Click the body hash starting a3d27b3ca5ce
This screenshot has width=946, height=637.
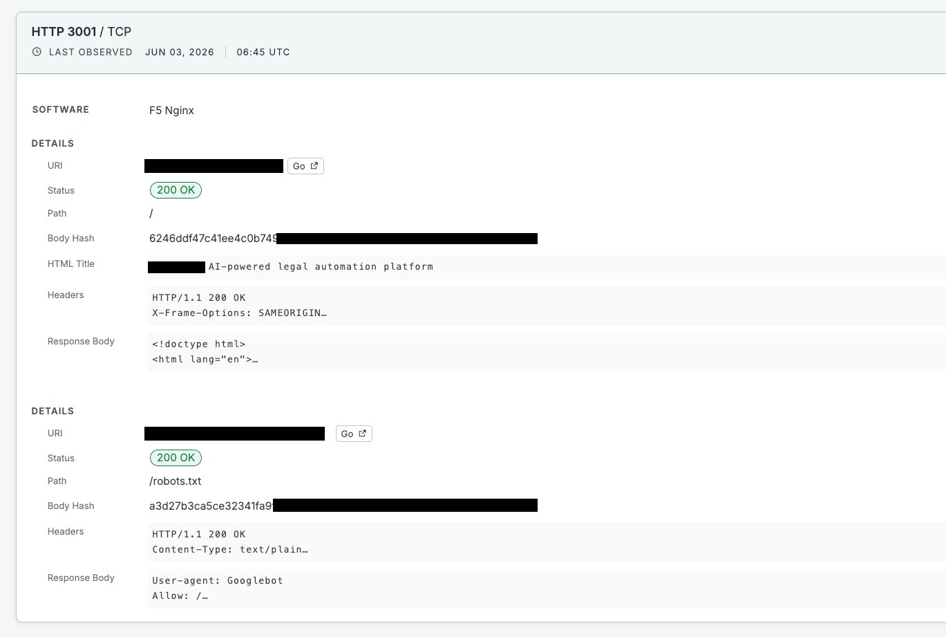(x=211, y=506)
